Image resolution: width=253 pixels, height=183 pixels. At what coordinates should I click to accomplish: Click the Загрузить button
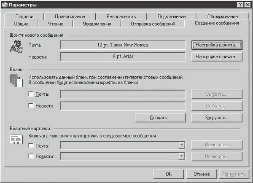218,117
